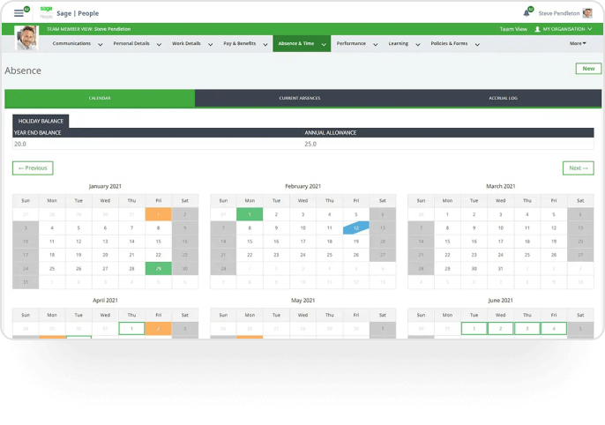Click the Sage People logo

(x=46, y=12)
